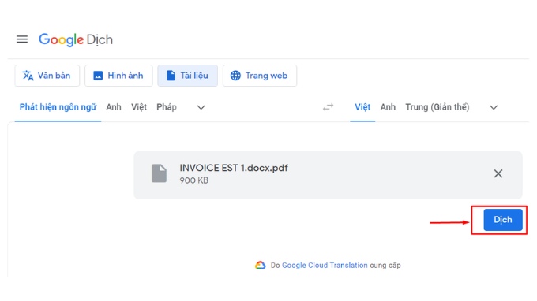Image resolution: width=537 pixels, height=301 pixels.
Task: Switch to Văn bản text mode
Action: (47, 76)
